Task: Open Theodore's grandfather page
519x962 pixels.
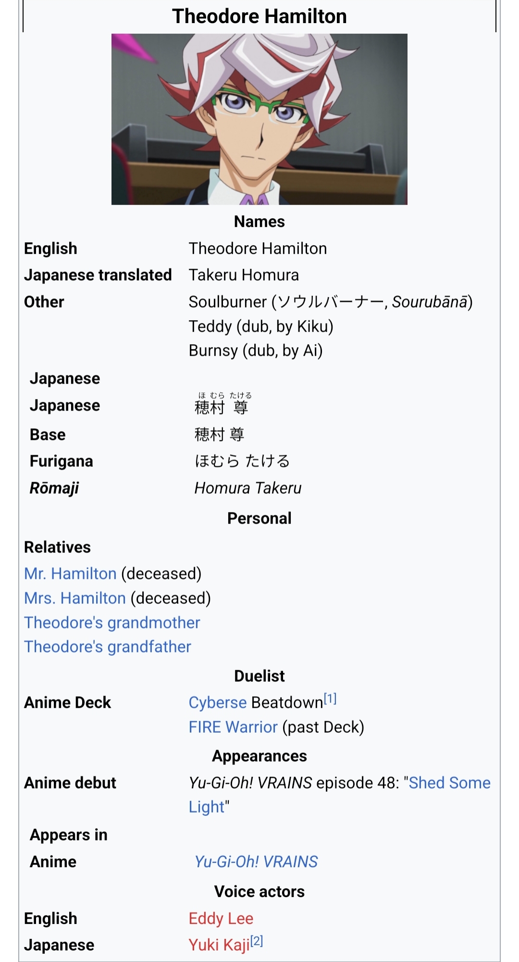Action: click(x=108, y=647)
